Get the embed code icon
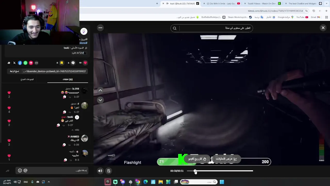Screen dimensions: 330x186 click(x=36, y=63)
